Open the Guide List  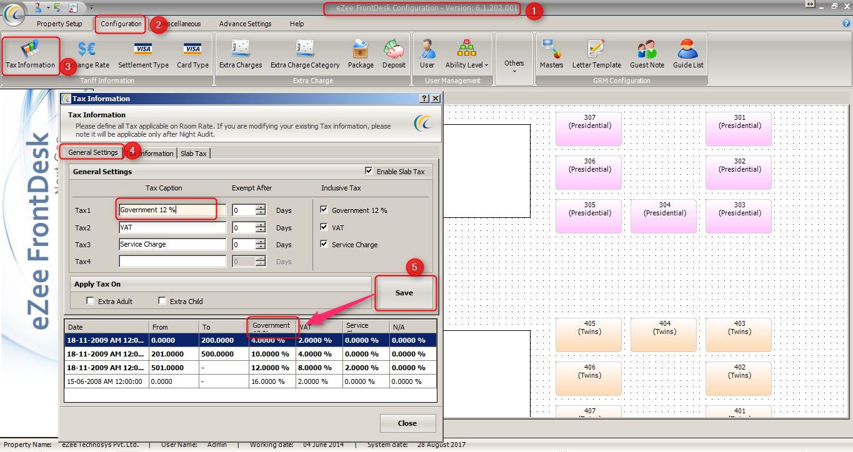688,56
